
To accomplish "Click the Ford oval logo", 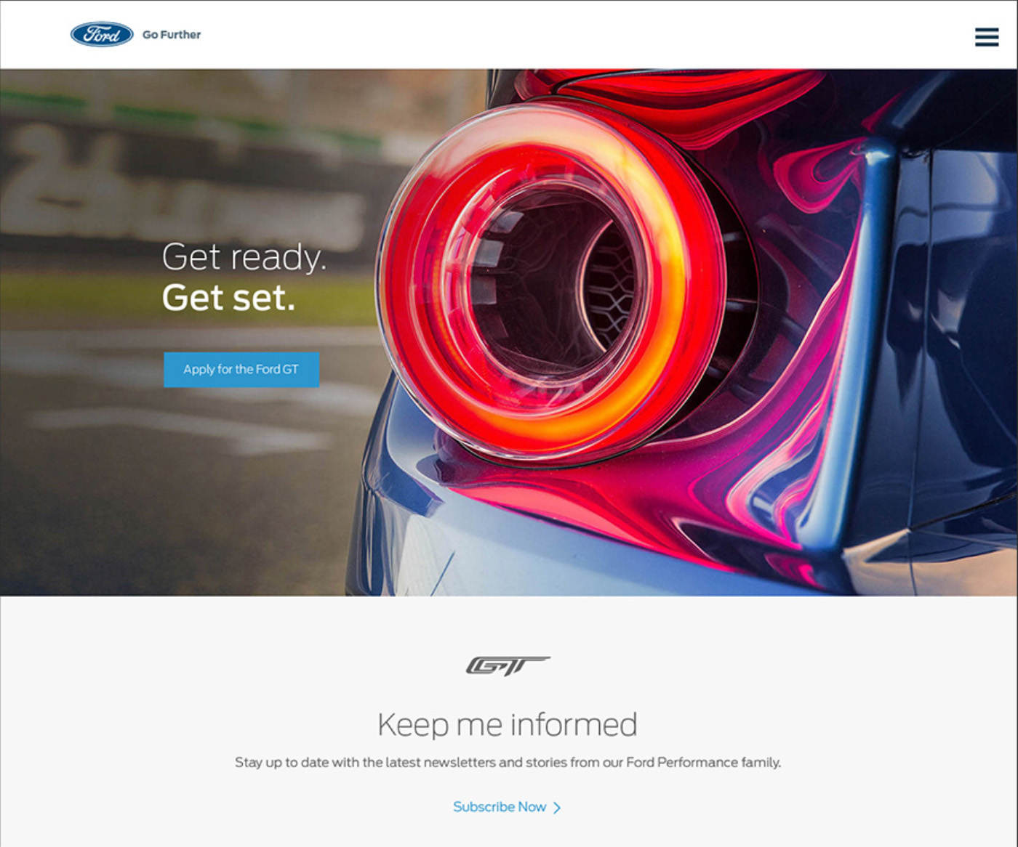I will click(x=102, y=34).
